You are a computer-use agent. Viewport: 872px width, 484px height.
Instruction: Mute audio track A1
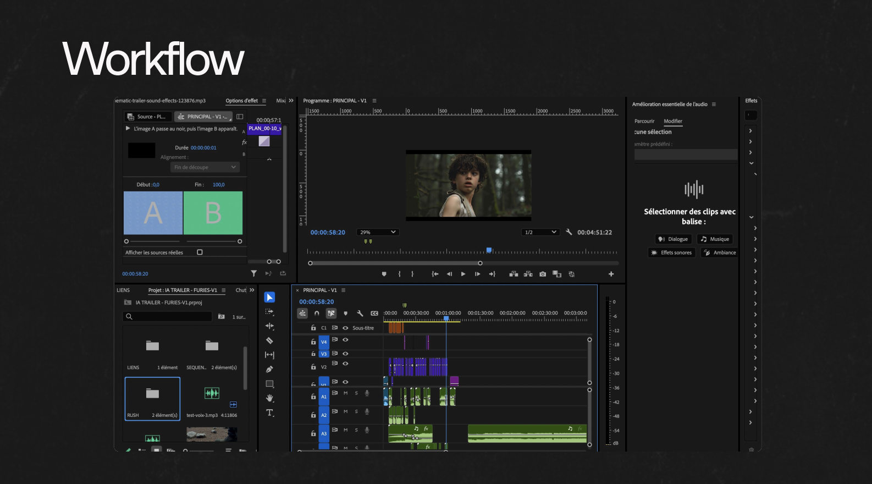pyautogui.click(x=345, y=393)
